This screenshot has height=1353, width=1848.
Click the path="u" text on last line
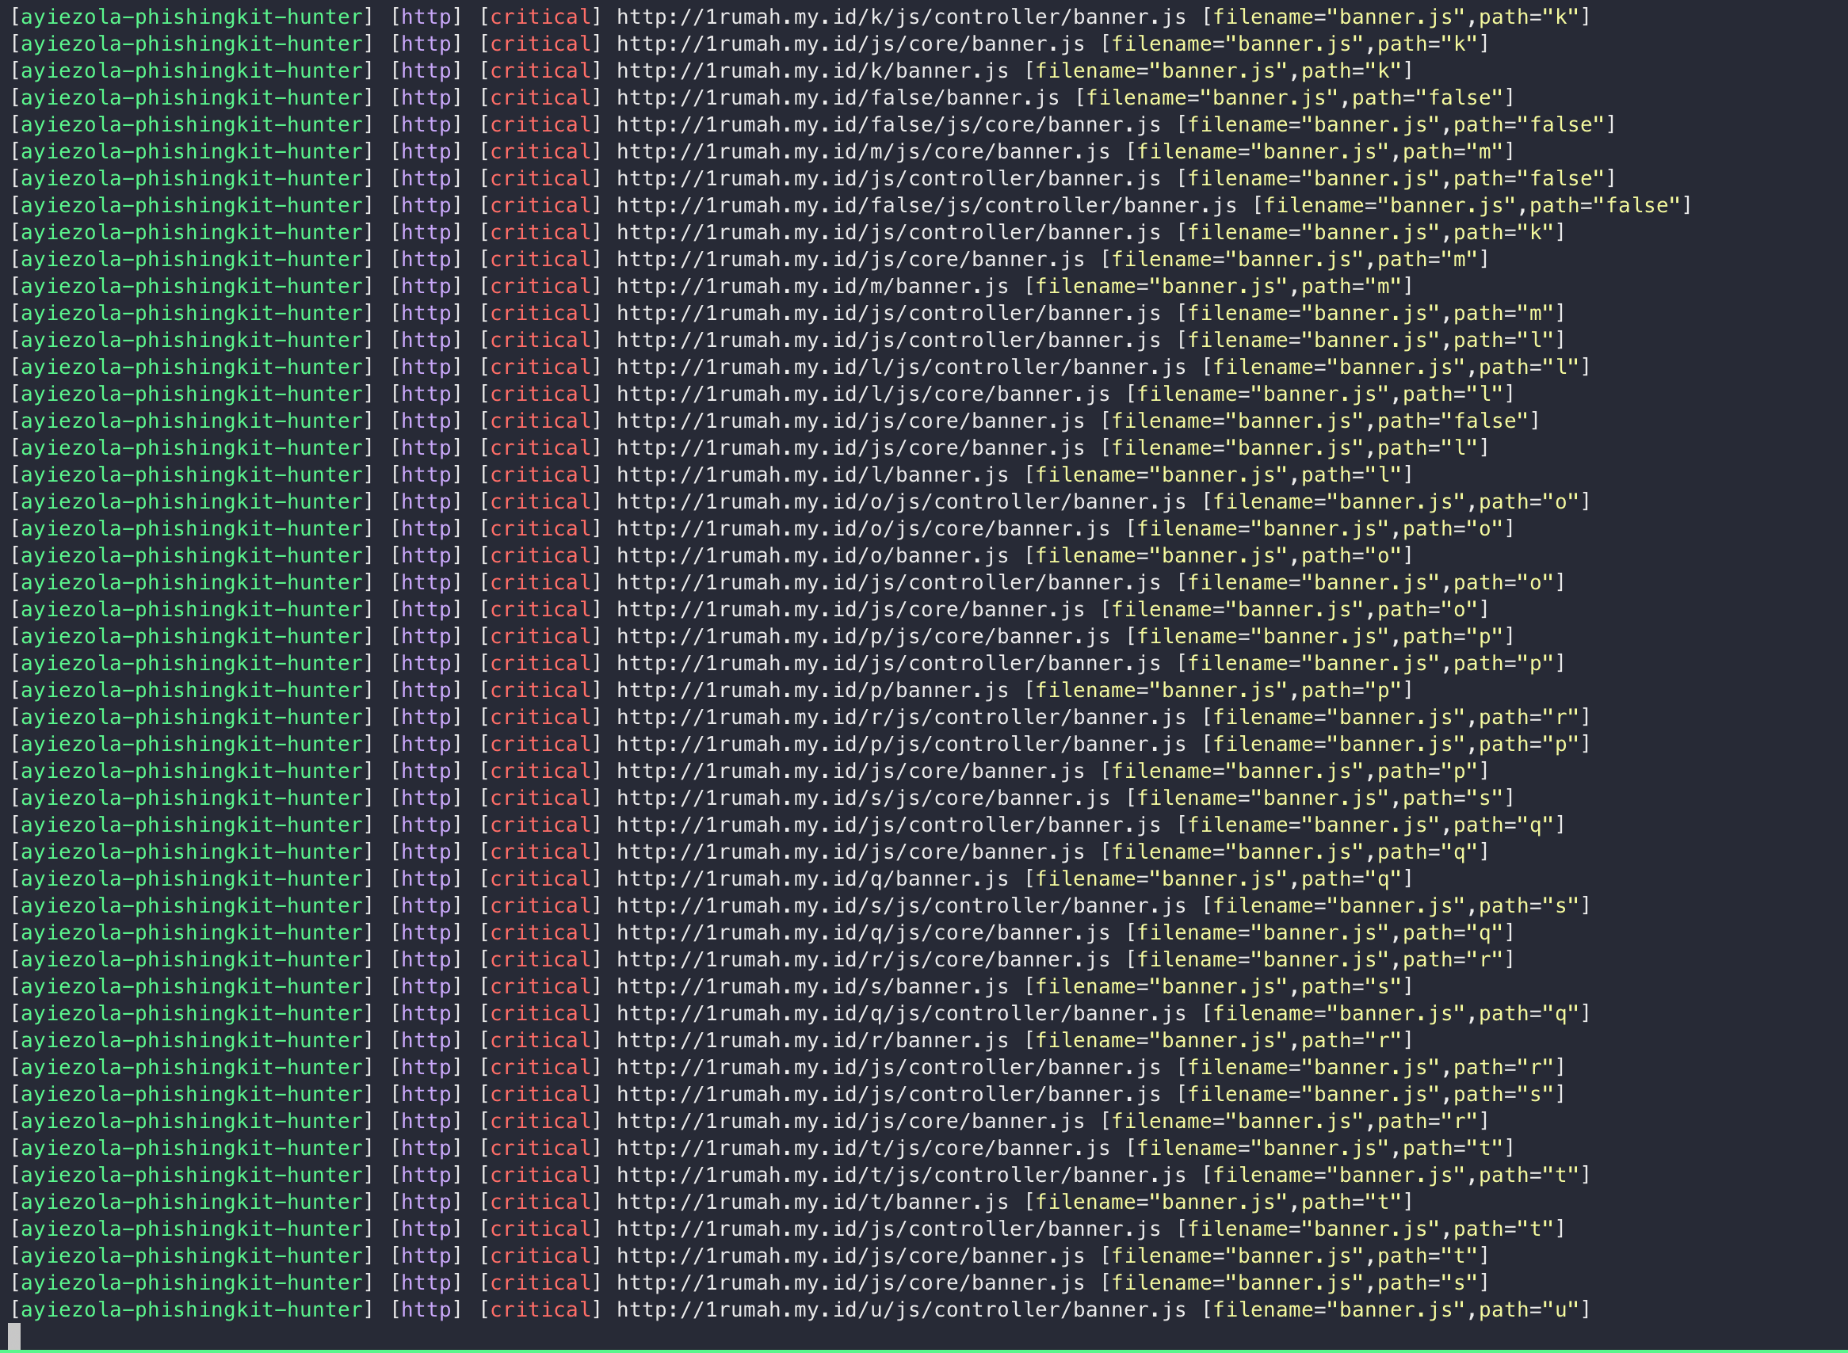[1527, 1309]
